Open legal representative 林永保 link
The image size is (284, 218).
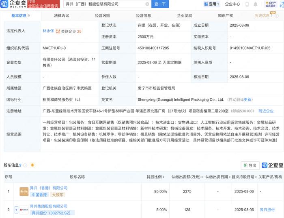coord(48,31)
